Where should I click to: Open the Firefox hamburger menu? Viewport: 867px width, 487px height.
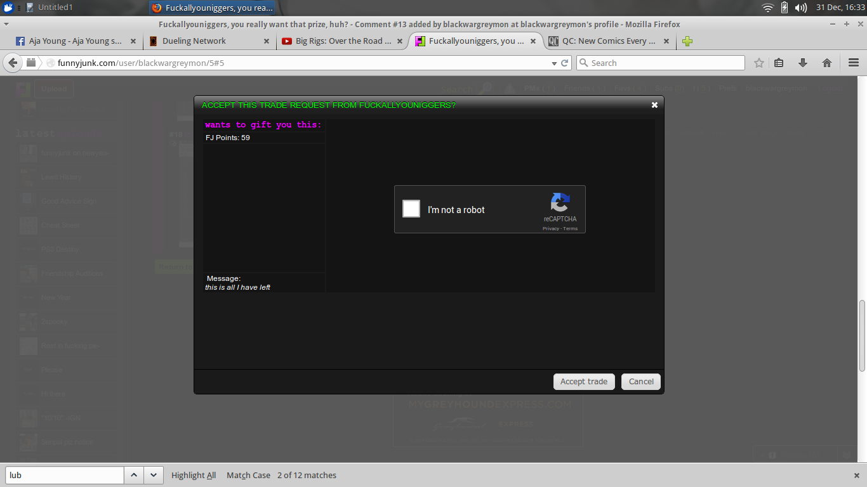coord(854,63)
